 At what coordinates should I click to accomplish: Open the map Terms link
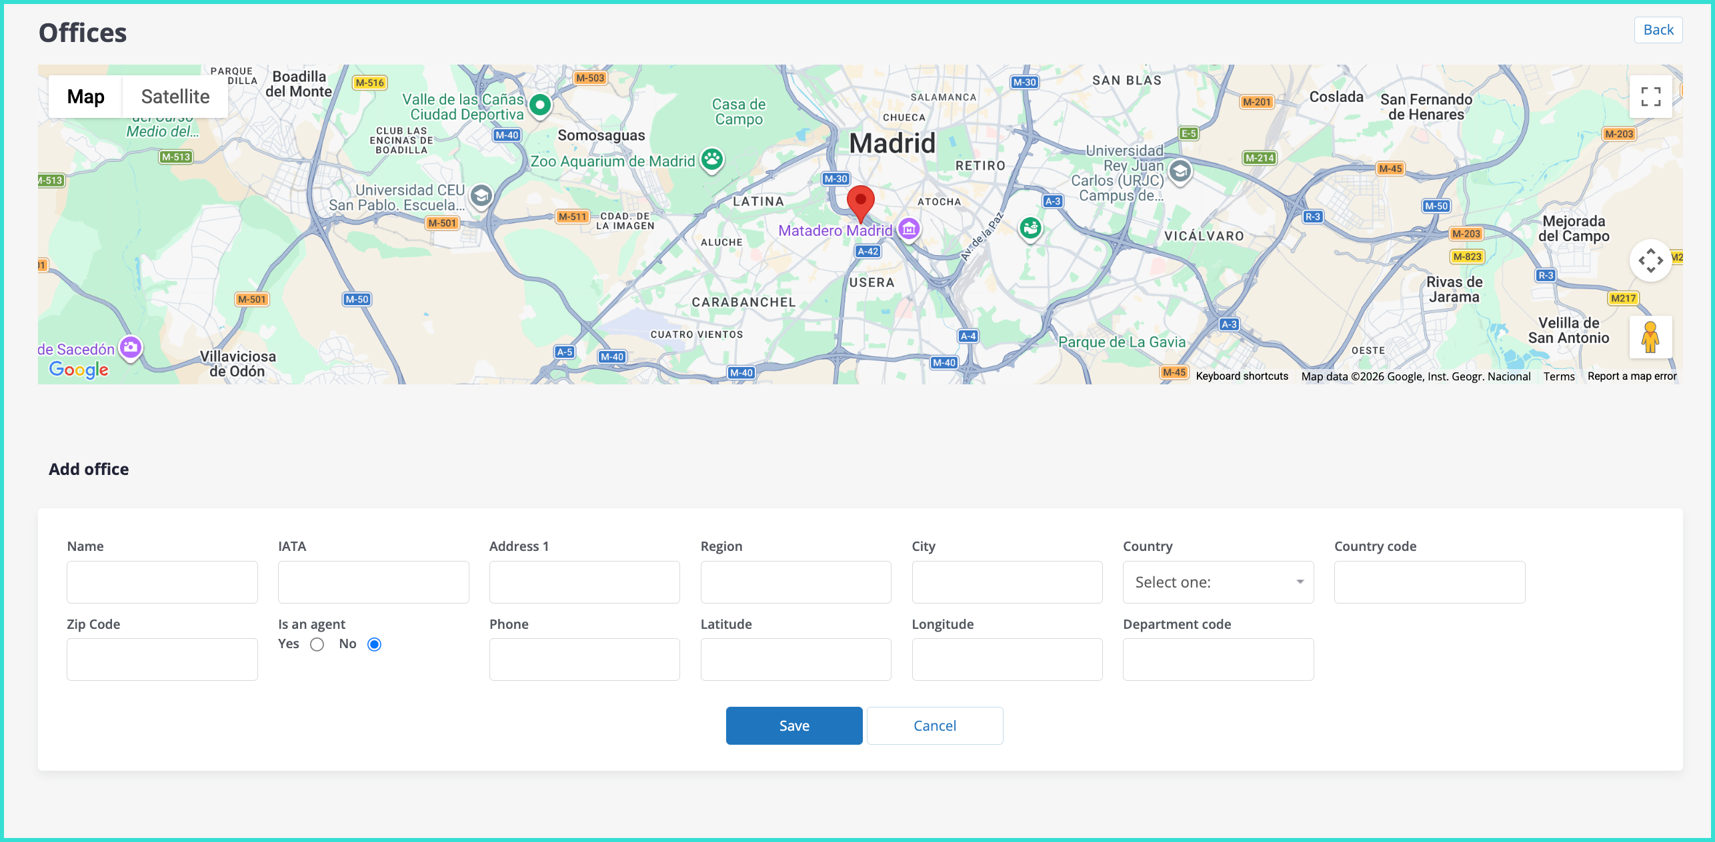coord(1558,376)
